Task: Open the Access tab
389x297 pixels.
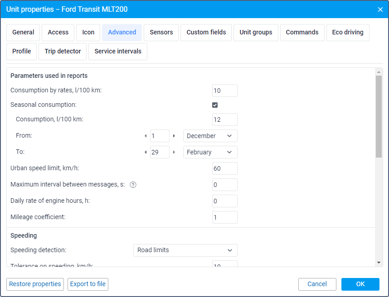Action: point(58,33)
